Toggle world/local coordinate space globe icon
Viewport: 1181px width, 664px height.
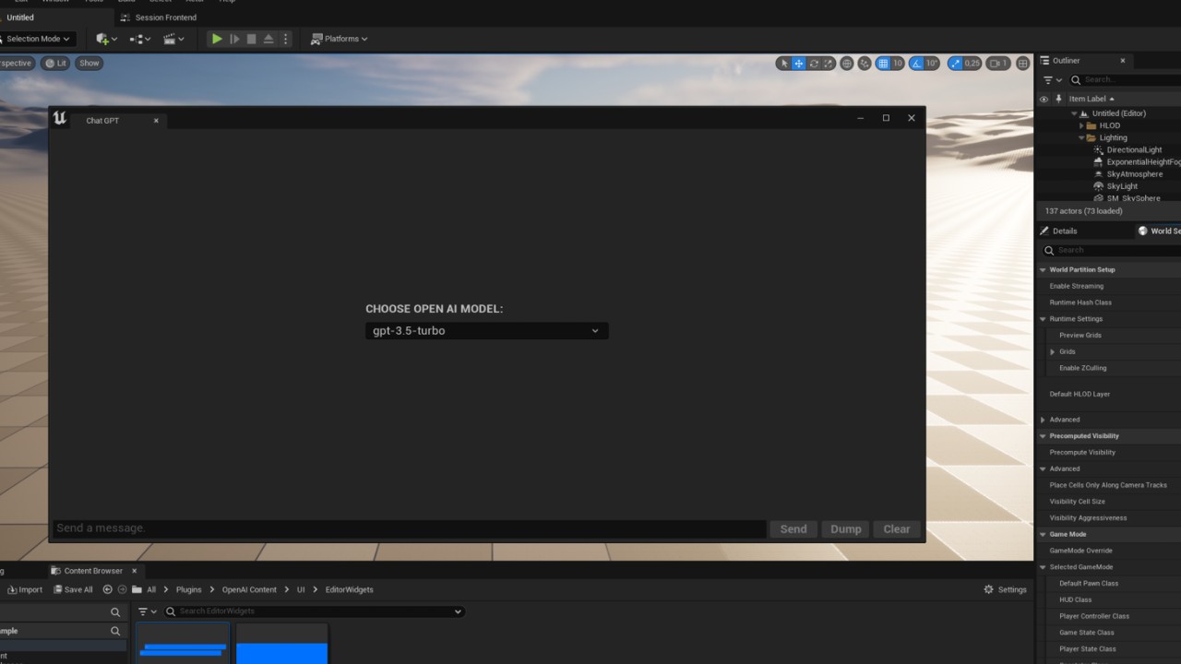click(846, 64)
